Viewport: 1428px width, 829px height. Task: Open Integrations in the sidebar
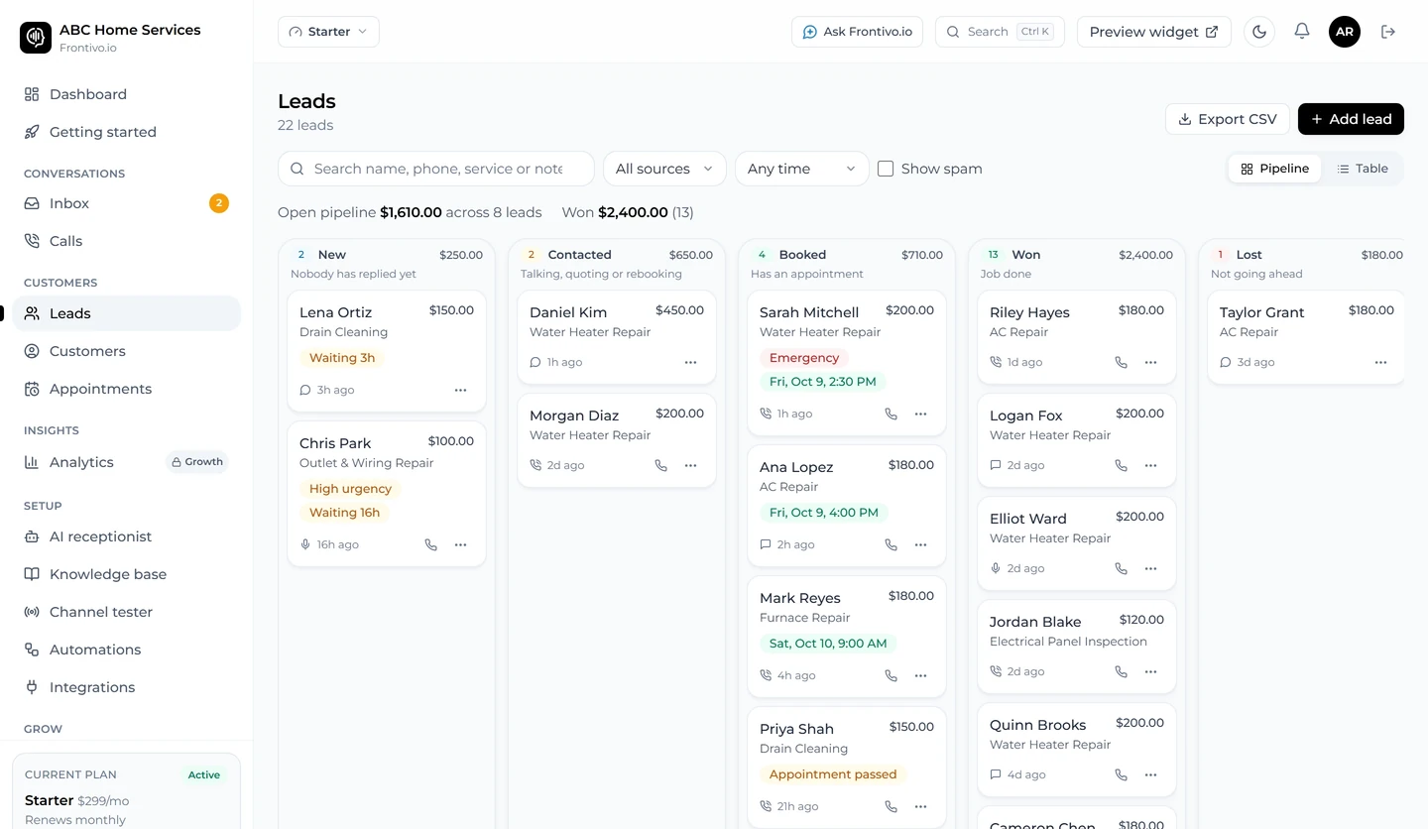pyautogui.click(x=126, y=687)
